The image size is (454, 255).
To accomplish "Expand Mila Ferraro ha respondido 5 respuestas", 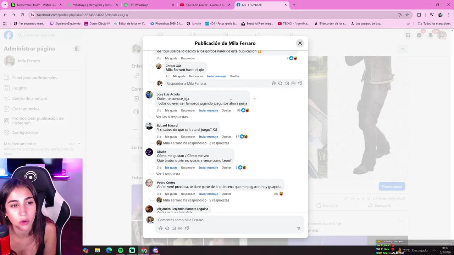I will (x=196, y=200).
